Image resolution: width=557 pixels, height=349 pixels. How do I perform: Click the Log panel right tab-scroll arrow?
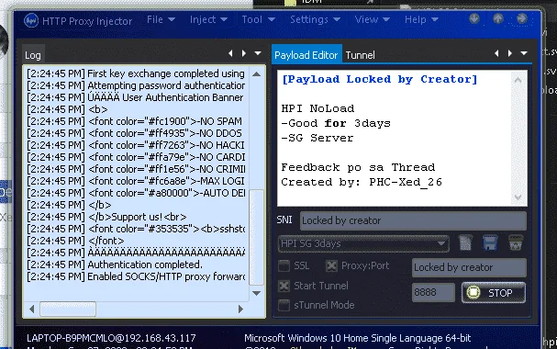244,53
